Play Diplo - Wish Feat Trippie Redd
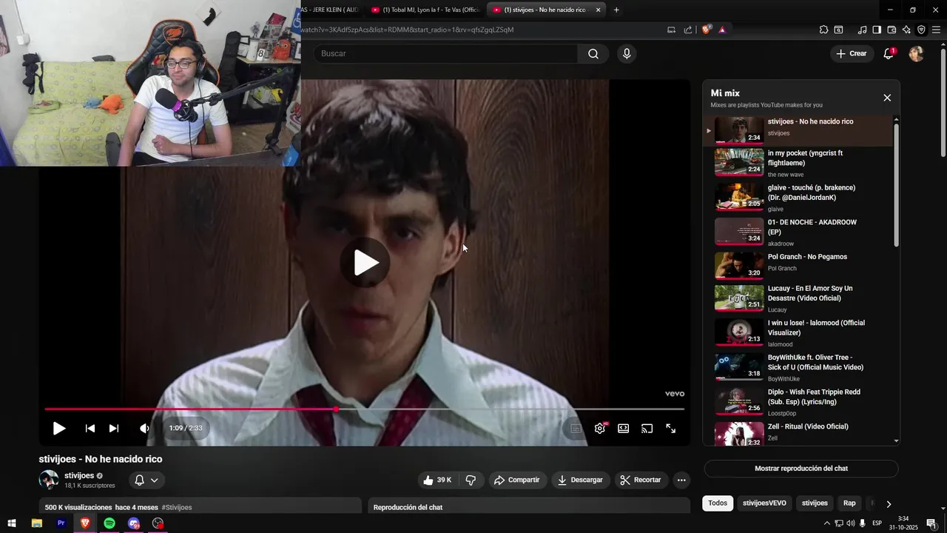The height and width of the screenshot is (533, 947). (x=798, y=402)
